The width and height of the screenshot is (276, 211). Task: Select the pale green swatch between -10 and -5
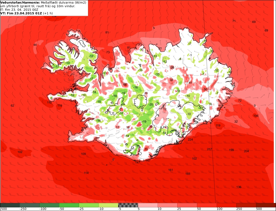pos(108,205)
